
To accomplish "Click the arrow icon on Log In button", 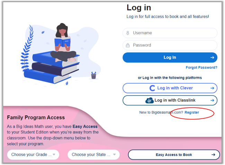I will pyautogui.click(x=212, y=57).
